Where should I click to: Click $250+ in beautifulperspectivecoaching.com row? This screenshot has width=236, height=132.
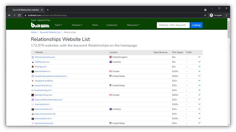175,76
